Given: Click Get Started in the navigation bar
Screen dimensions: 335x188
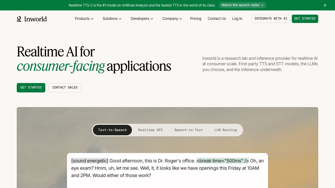Looking at the screenshot, I should click(x=305, y=19).
